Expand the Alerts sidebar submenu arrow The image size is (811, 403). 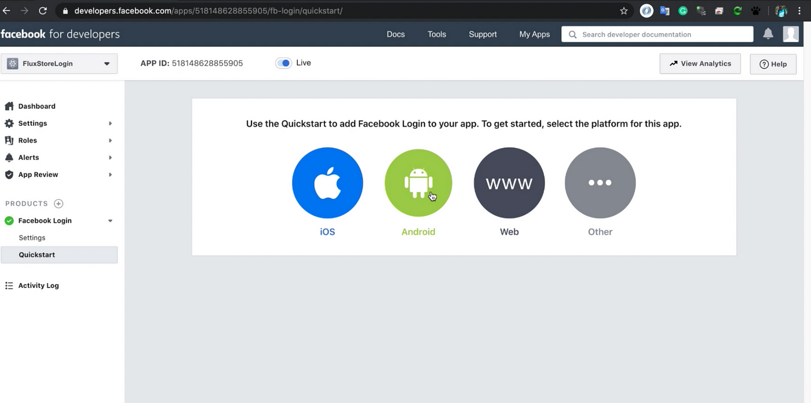point(110,157)
